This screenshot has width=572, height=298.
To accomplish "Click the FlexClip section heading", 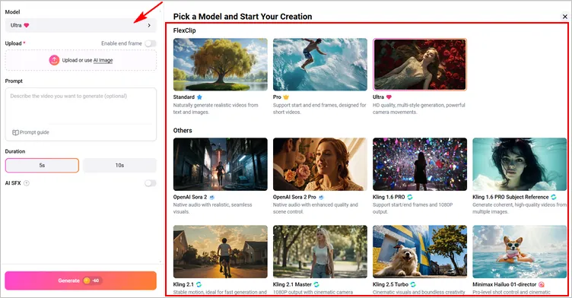I will pyautogui.click(x=185, y=30).
